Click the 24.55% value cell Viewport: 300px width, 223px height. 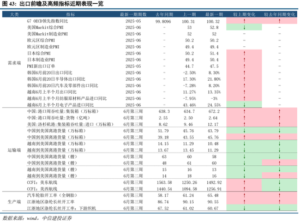pos(214,105)
